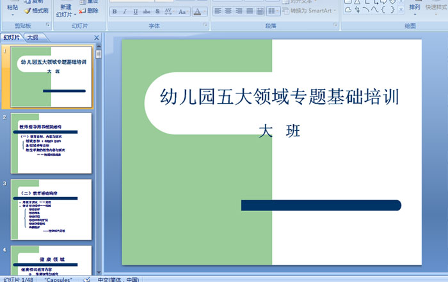Click slide counter 幻灯片 1/48

[x=19, y=279]
